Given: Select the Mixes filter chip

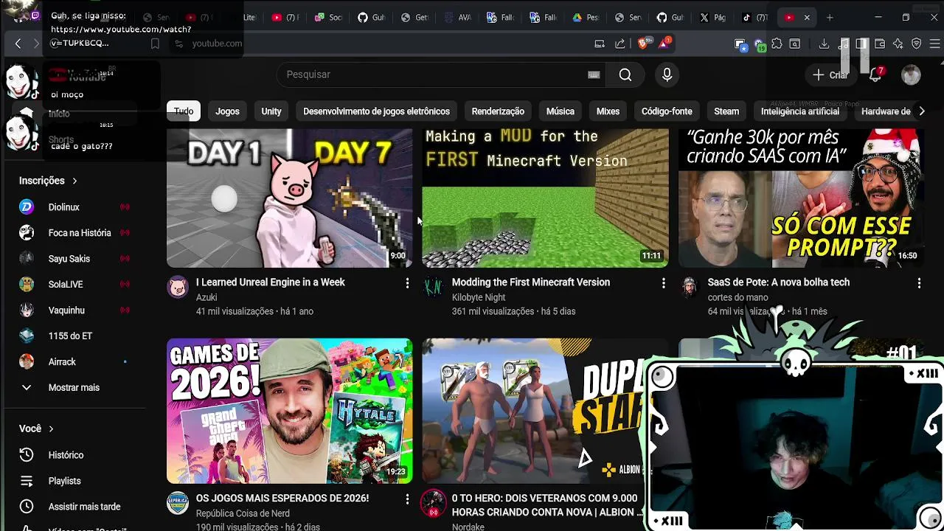Looking at the screenshot, I should click(x=608, y=111).
